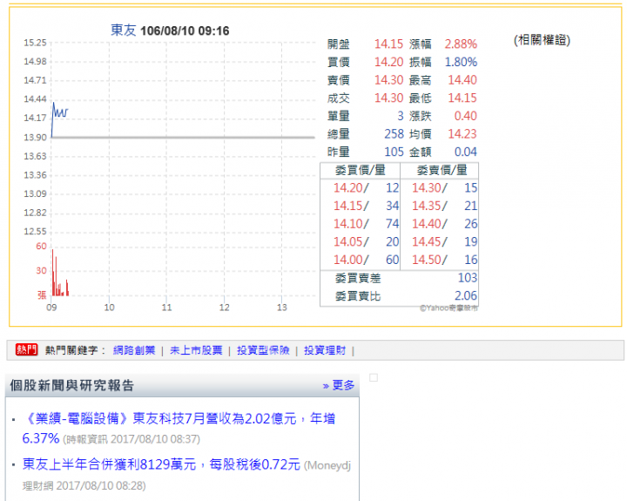Click the small empty box beside the news header
Screen dimensions: 627x501
(x=374, y=377)
